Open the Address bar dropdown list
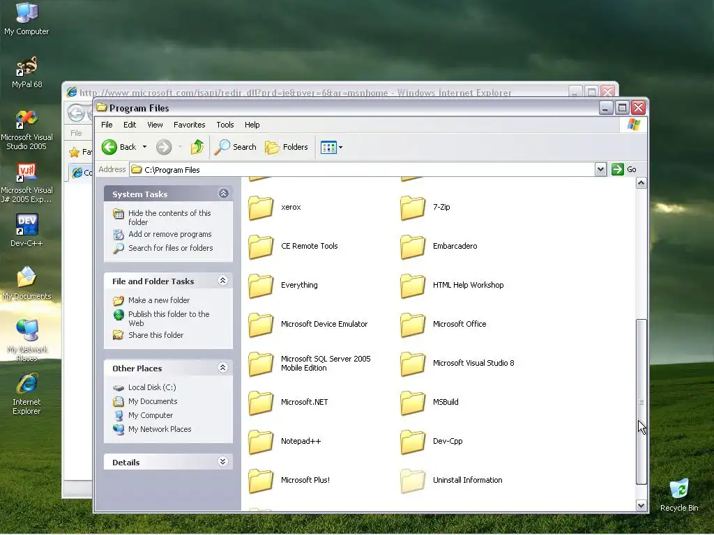714x535 pixels. click(x=600, y=170)
